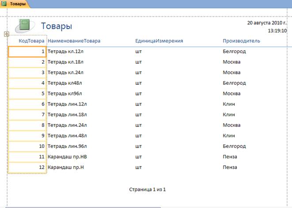Click Пенза in the Карандаш пр.Н row

coord(230,167)
